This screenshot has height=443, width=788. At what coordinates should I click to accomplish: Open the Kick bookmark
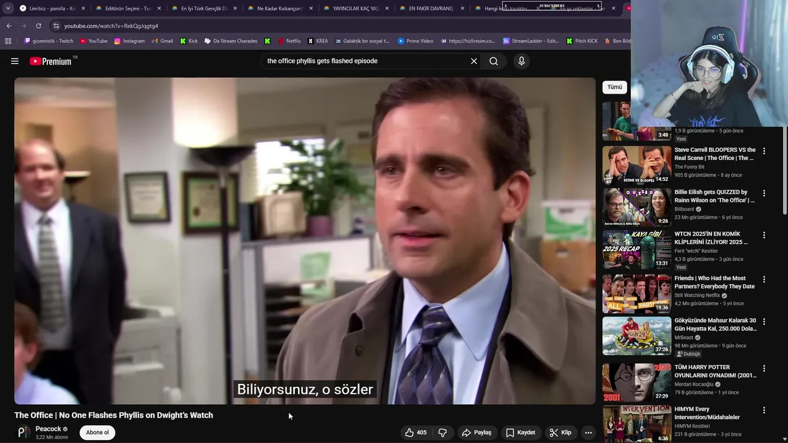click(x=189, y=41)
